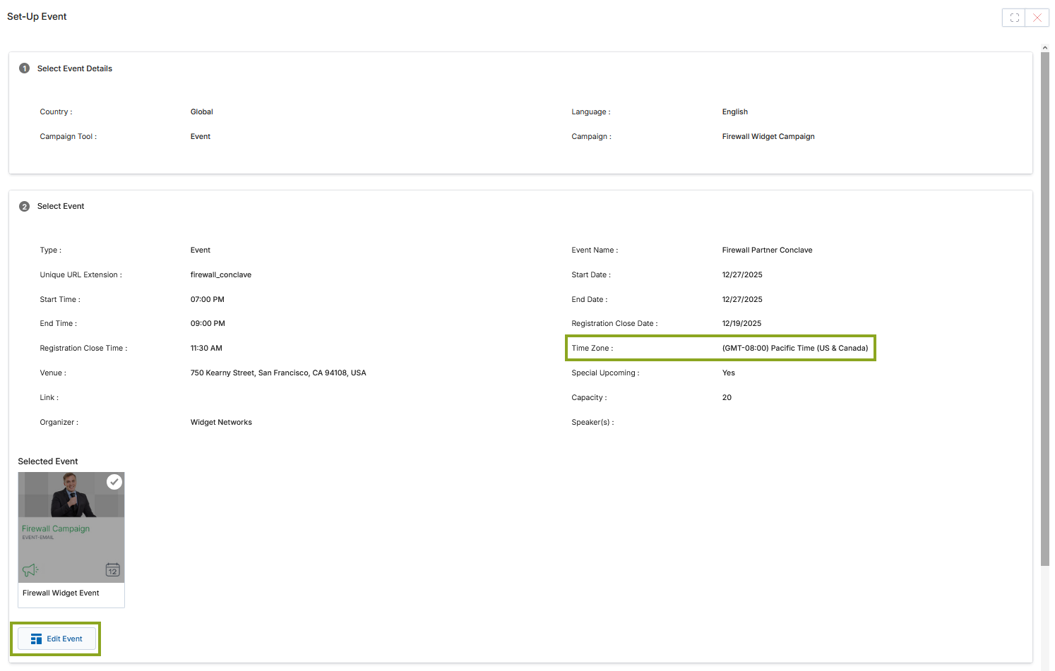1055x671 pixels.
Task: Click the calendar icon on event card
Action: 112,569
